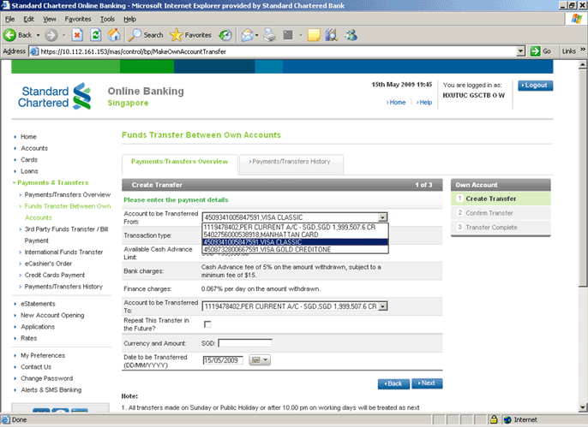Click the browser Forward arrow icon

(x=51, y=35)
